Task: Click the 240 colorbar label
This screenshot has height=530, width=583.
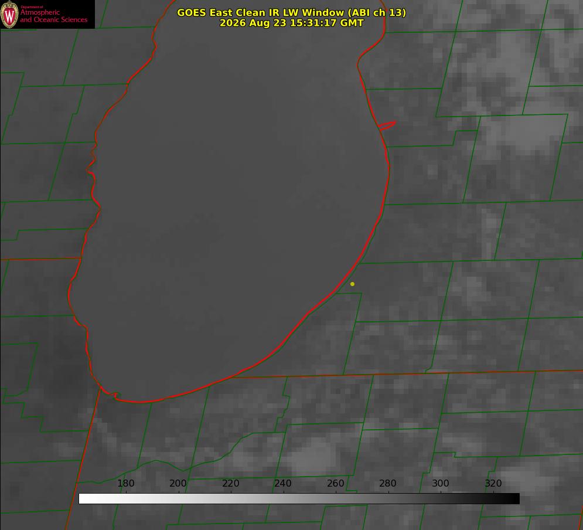Action: point(283,483)
